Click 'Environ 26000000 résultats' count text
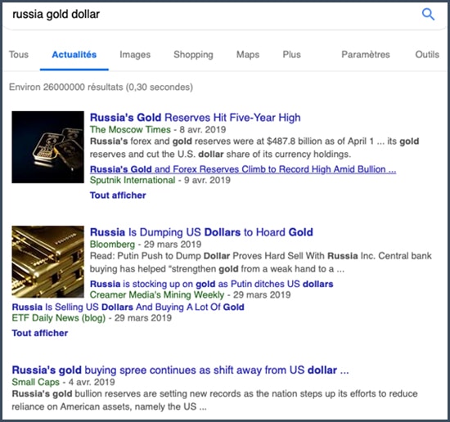 [101, 87]
